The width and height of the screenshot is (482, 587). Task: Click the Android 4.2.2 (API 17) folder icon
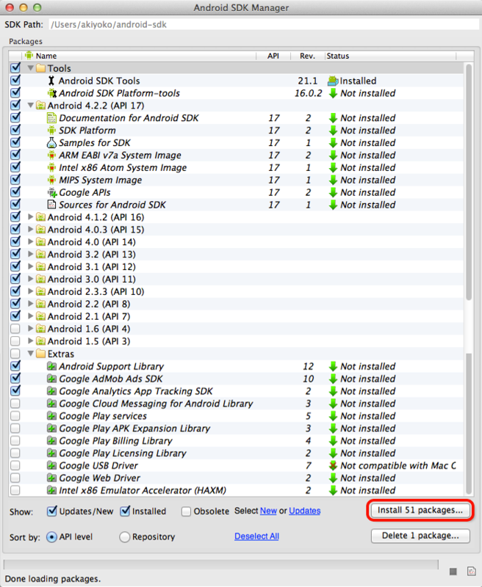[x=40, y=105]
